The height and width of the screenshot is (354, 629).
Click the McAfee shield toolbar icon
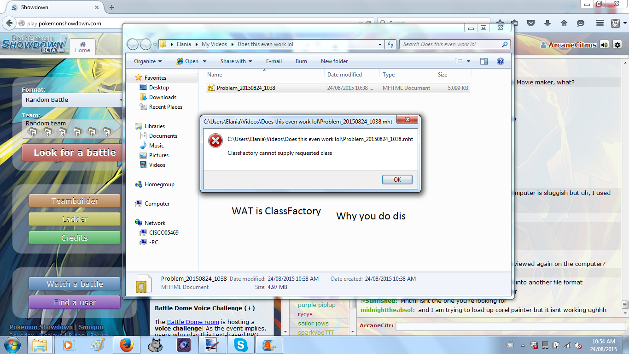pyautogui.click(x=615, y=23)
